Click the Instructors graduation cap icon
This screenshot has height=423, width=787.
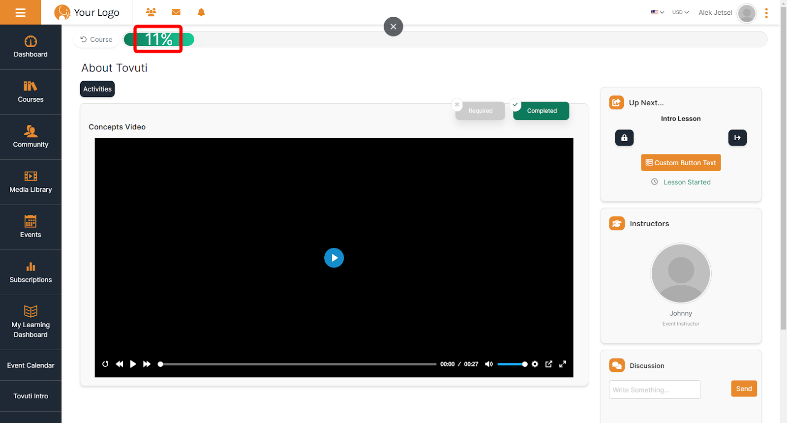point(617,223)
